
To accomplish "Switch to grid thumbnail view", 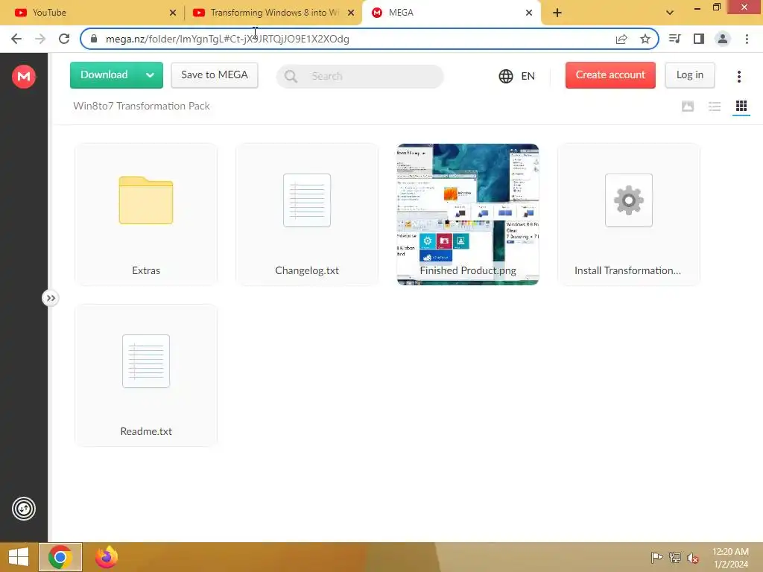I will pos(741,106).
